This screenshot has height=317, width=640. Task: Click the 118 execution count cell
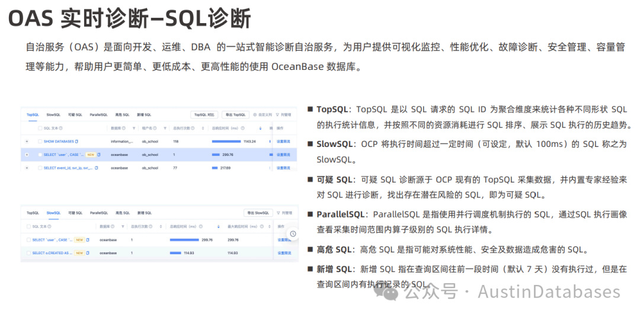pos(175,142)
